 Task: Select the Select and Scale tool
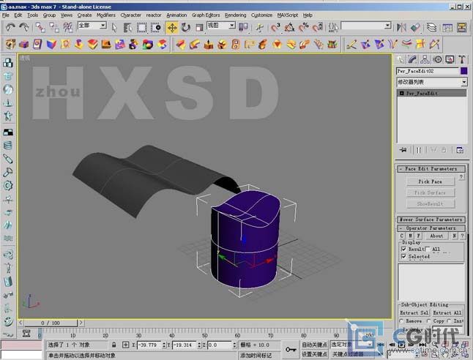199,27
